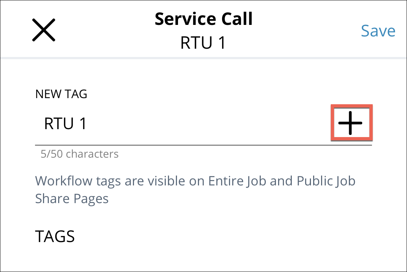
Task: Close the Service Call tag screen
Action: click(x=44, y=30)
